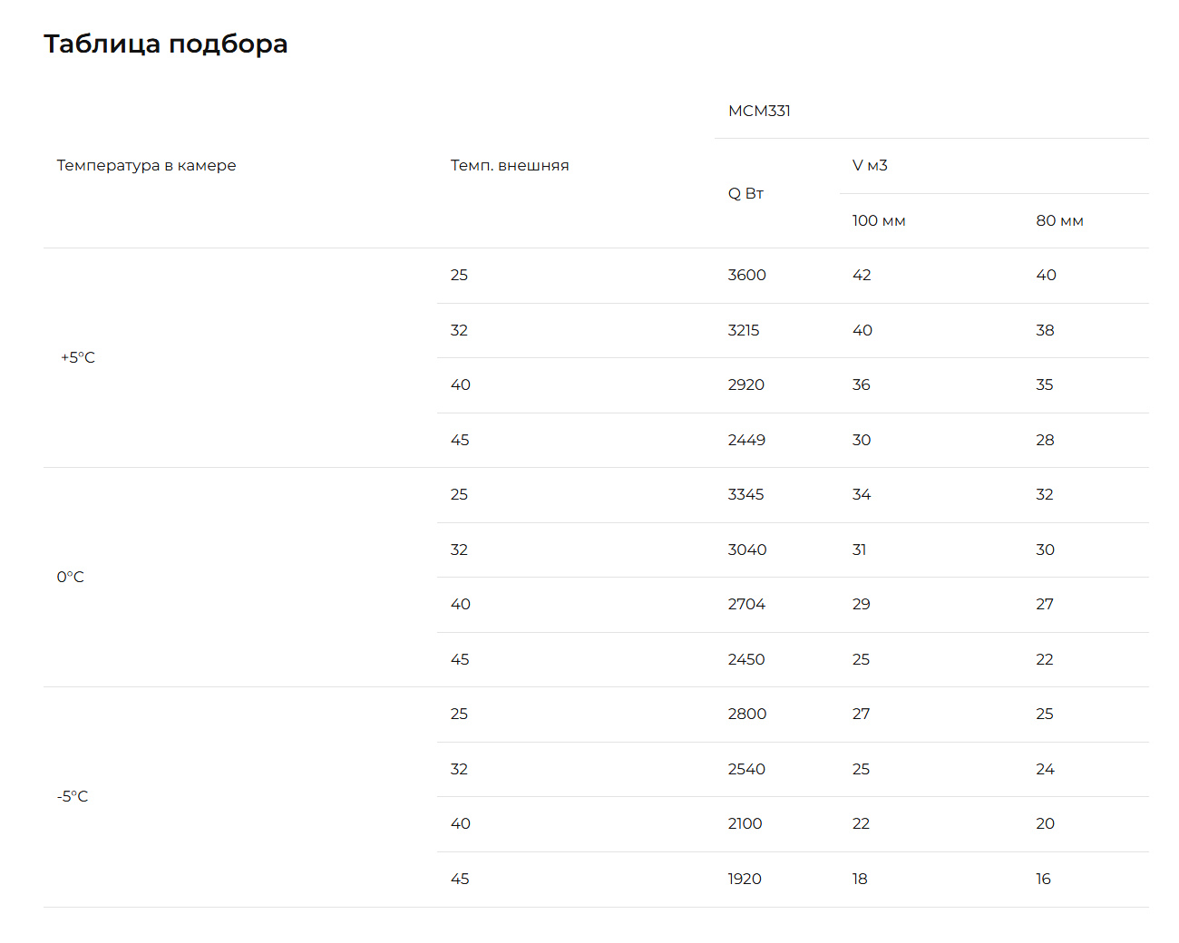Click the 'Темп. внешняя' column header
The image size is (1179, 943).
pos(510,165)
